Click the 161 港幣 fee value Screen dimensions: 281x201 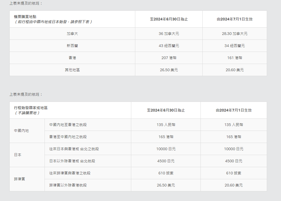pyautogui.click(x=235, y=58)
